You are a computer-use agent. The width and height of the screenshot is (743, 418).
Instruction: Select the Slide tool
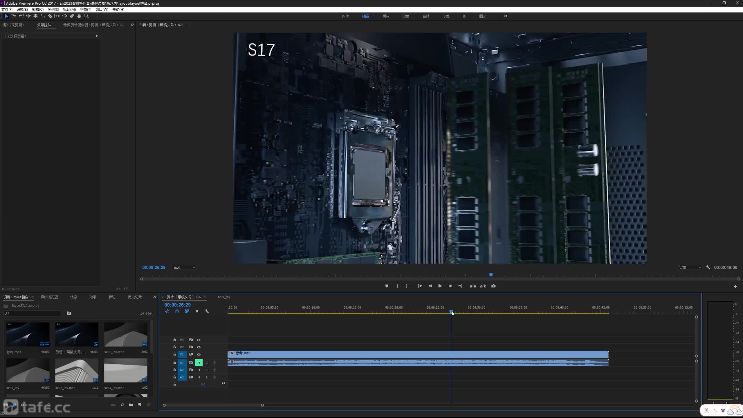click(x=64, y=16)
